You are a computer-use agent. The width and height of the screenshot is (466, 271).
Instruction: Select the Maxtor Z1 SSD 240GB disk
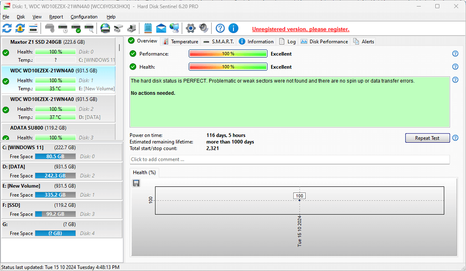[59, 51]
